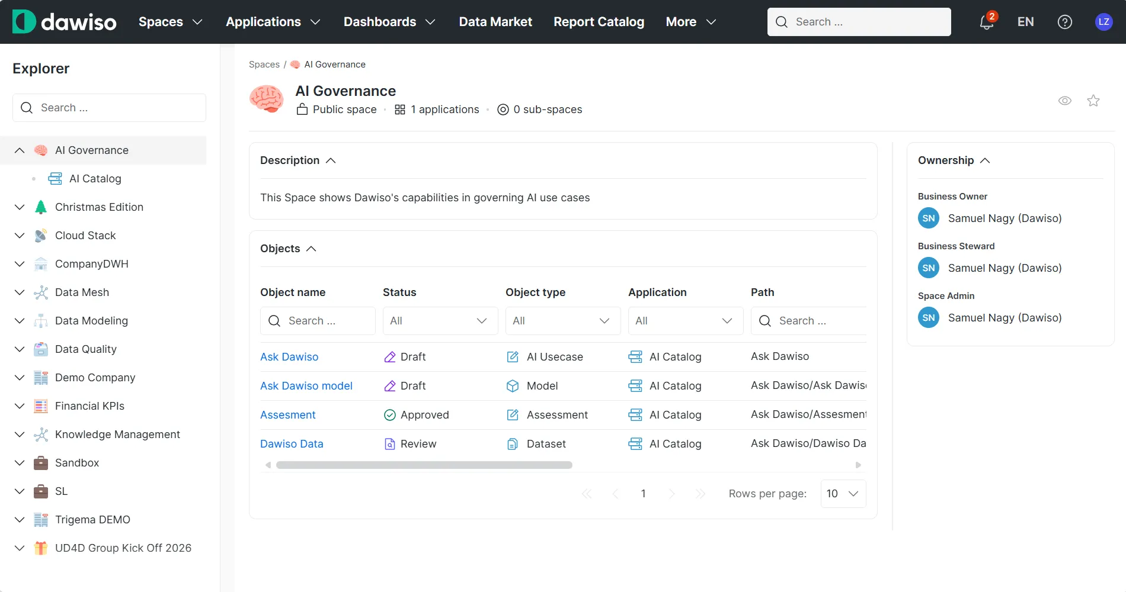Image resolution: width=1126 pixels, height=592 pixels.
Task: Click the Data Modeling icon
Action: (x=41, y=321)
